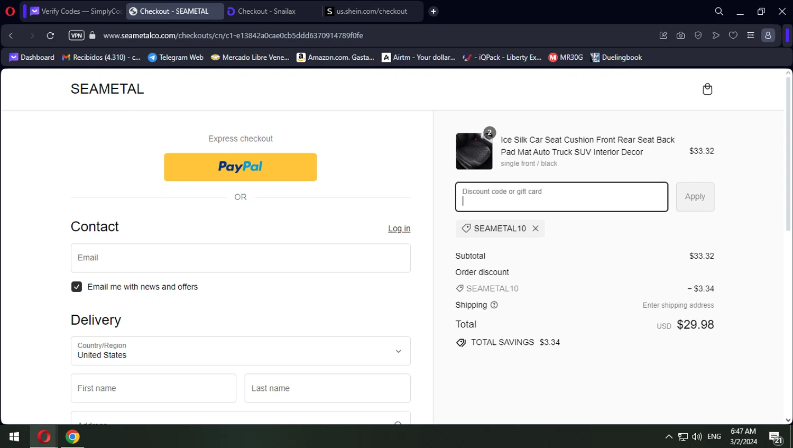The width and height of the screenshot is (793, 448).
Task: Open Chrome from the taskbar
Action: click(72, 437)
